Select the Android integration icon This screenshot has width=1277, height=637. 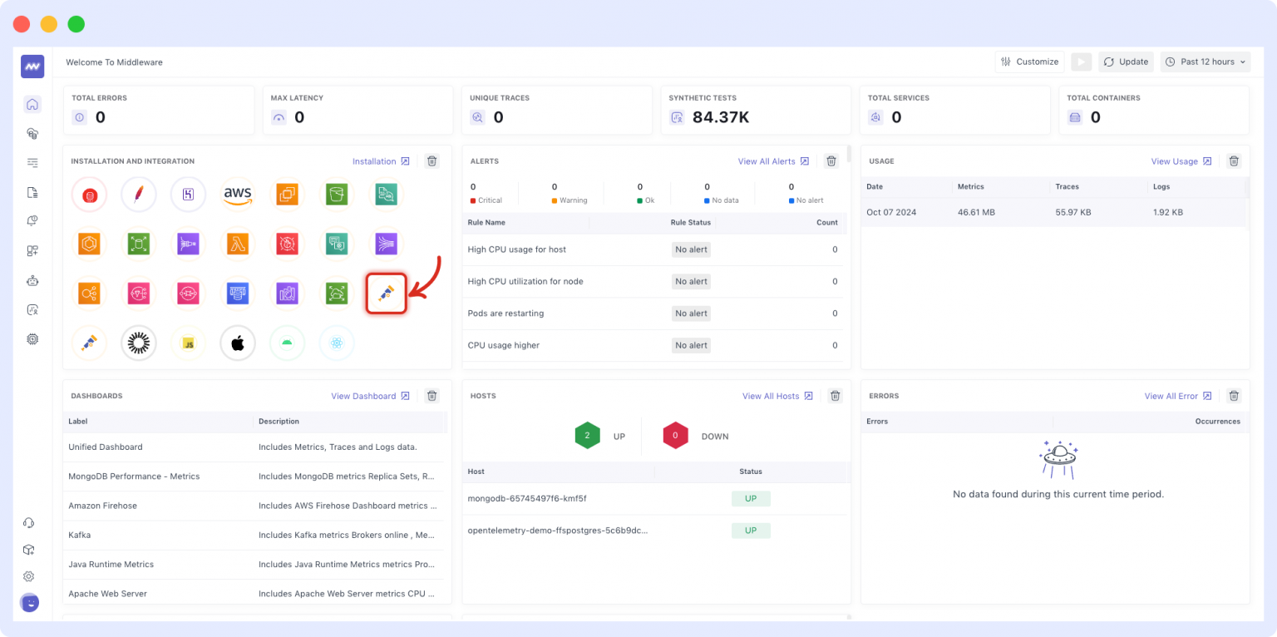click(288, 343)
